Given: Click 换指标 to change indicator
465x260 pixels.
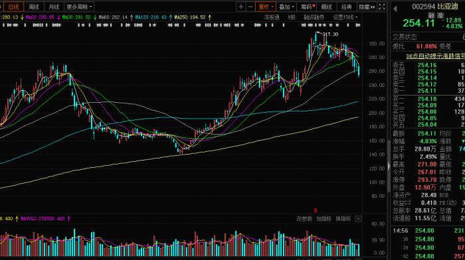Looking at the screenshot, I should coord(343,219).
